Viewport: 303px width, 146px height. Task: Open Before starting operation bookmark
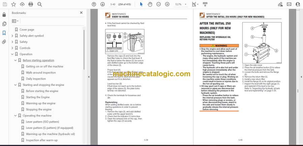pyautogui.click(x=38, y=60)
